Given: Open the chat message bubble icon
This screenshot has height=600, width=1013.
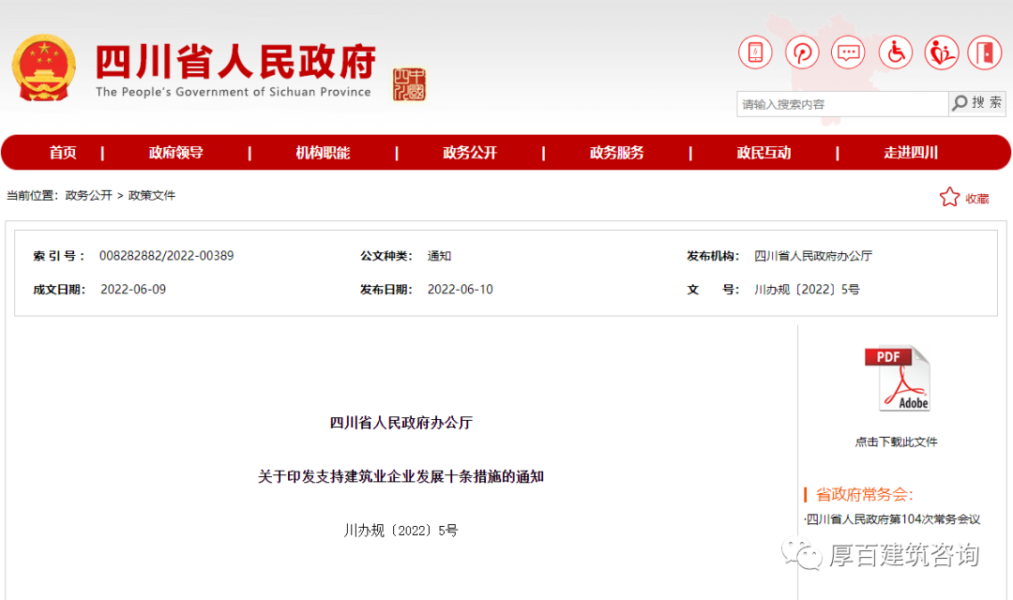Looking at the screenshot, I should point(849,52).
